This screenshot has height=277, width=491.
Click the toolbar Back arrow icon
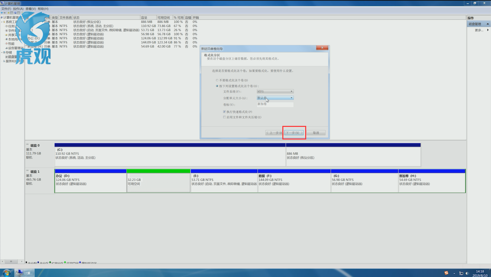tap(2, 13)
